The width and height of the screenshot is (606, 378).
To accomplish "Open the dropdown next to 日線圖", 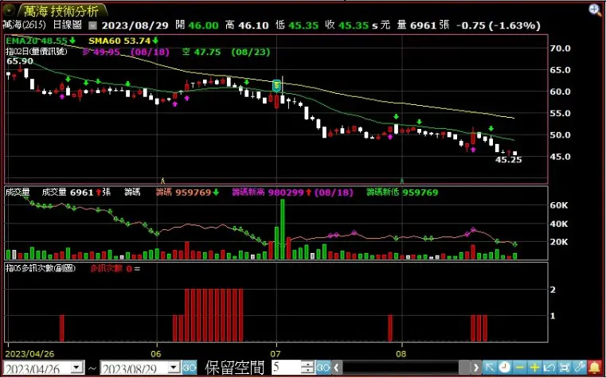I will click(92, 26).
